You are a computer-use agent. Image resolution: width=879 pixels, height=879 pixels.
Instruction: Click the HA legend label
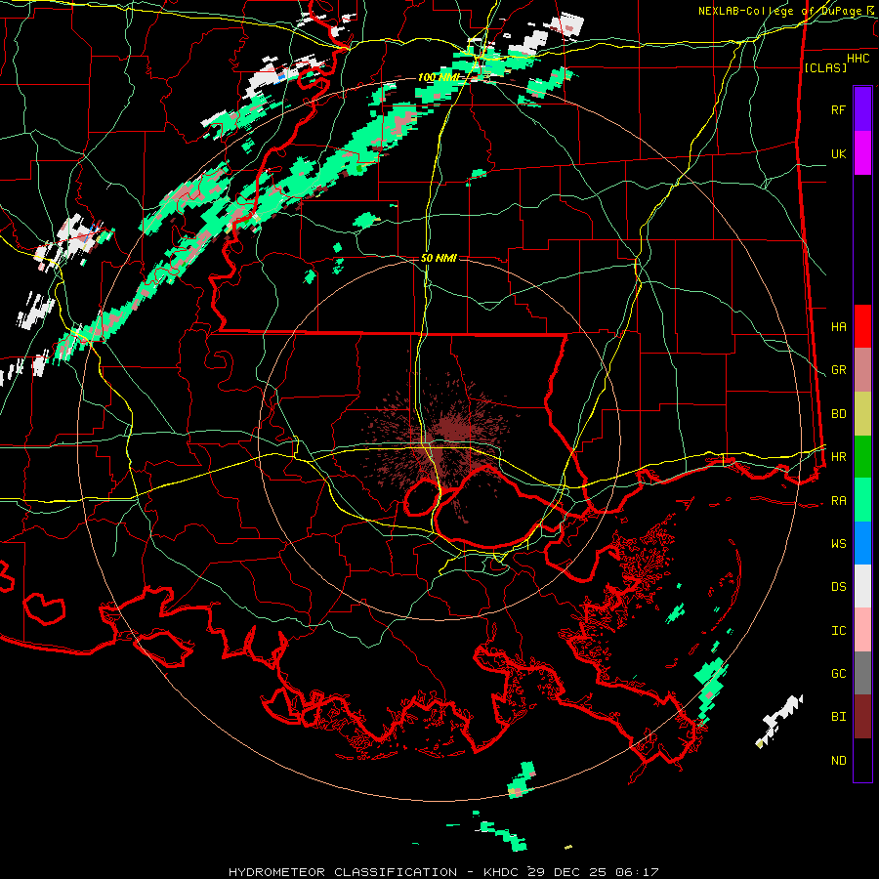[838, 327]
